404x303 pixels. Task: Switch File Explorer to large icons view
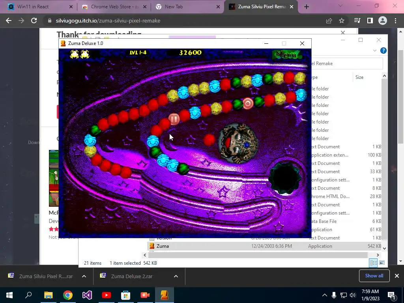click(382, 263)
